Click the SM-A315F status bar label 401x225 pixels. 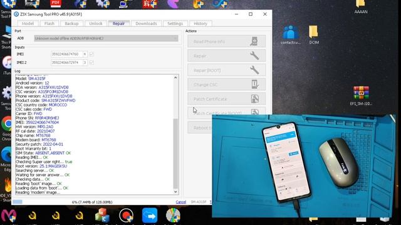[199, 202]
